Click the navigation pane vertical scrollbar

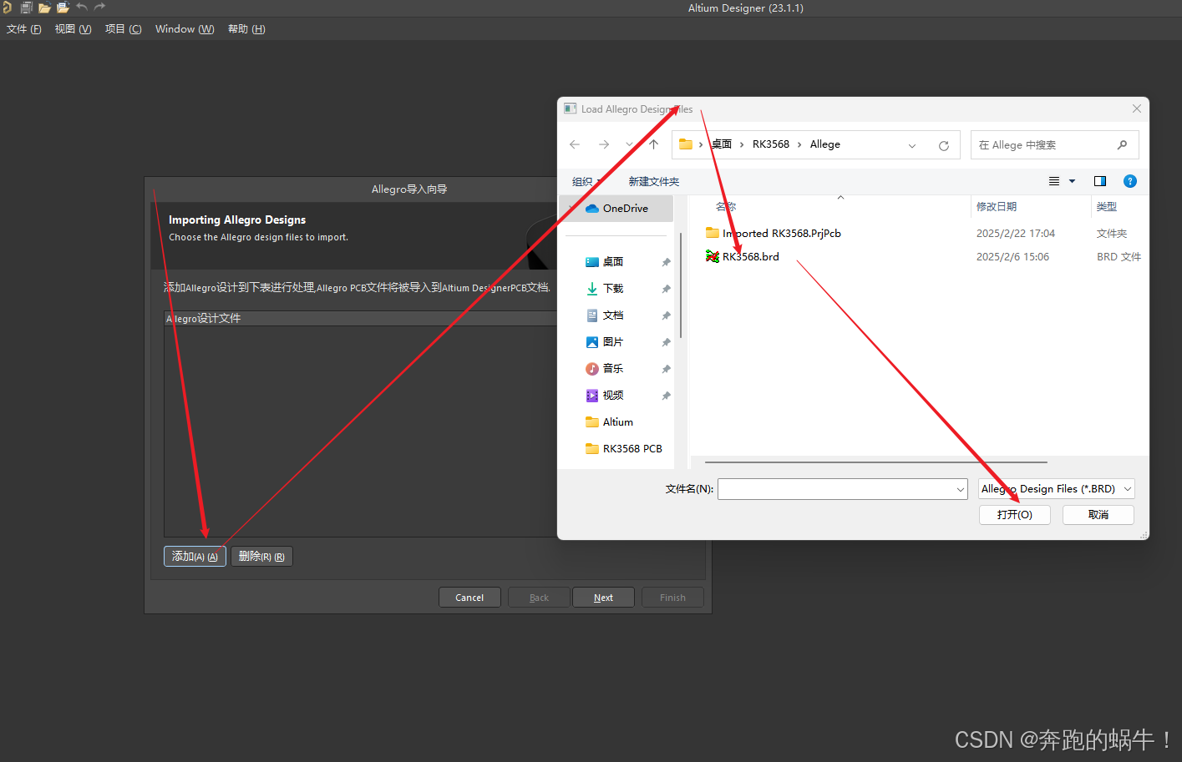681,284
